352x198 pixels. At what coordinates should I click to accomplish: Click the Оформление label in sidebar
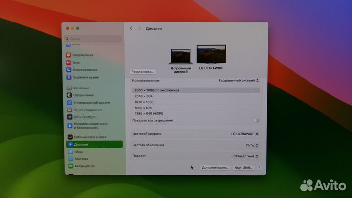(x=84, y=95)
